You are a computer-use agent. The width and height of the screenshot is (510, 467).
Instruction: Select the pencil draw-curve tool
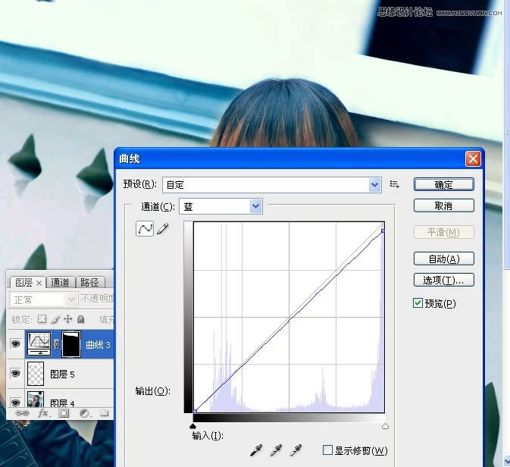(162, 229)
